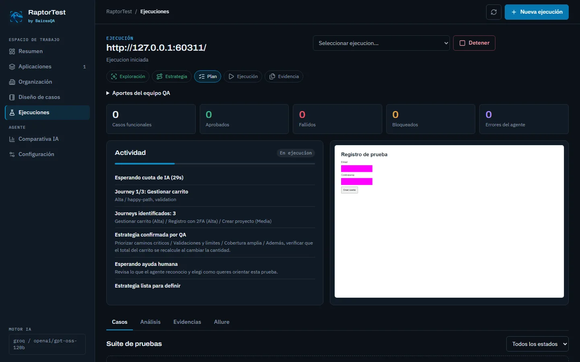Open the Seleccionar ejecucion dropdown
Image resolution: width=580 pixels, height=362 pixels.
(381, 43)
